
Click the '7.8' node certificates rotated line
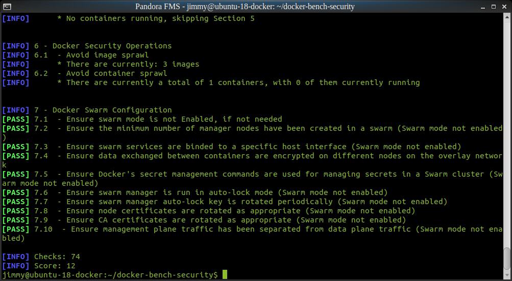(209, 211)
